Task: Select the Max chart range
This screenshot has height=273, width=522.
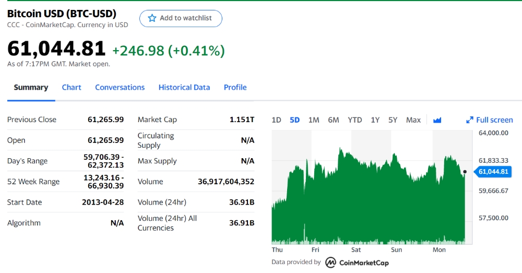Action: [x=413, y=120]
